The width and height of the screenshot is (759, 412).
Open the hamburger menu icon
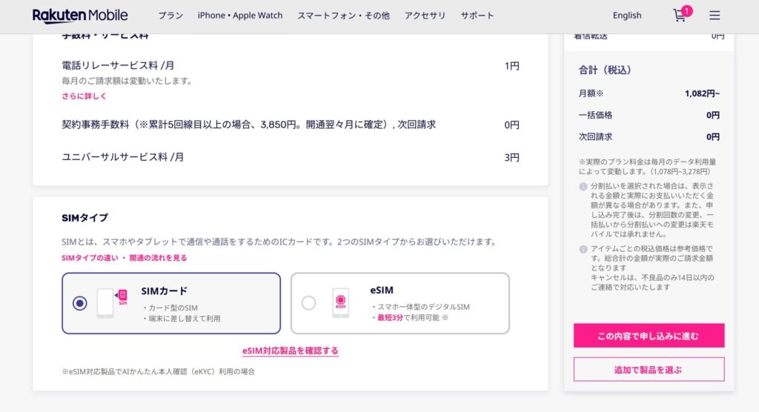715,16
